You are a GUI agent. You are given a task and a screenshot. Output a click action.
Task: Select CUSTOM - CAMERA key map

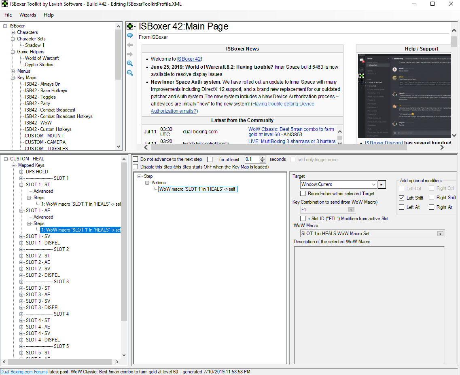(x=45, y=142)
